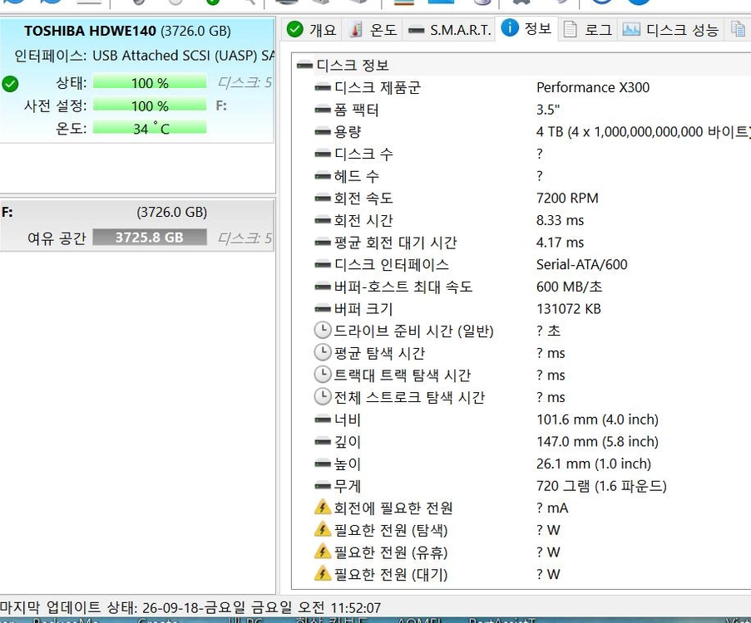This screenshot has height=623, width=751.
Task: Select the 필요한 전원 (유휴) label
Action: (391, 552)
